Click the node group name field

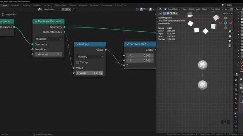[52, 9]
